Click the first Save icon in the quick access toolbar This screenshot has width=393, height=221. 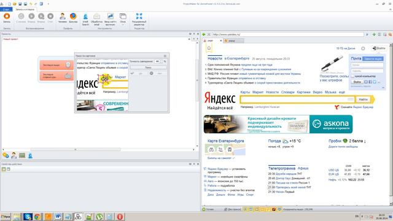pyautogui.click(x=20, y=4)
